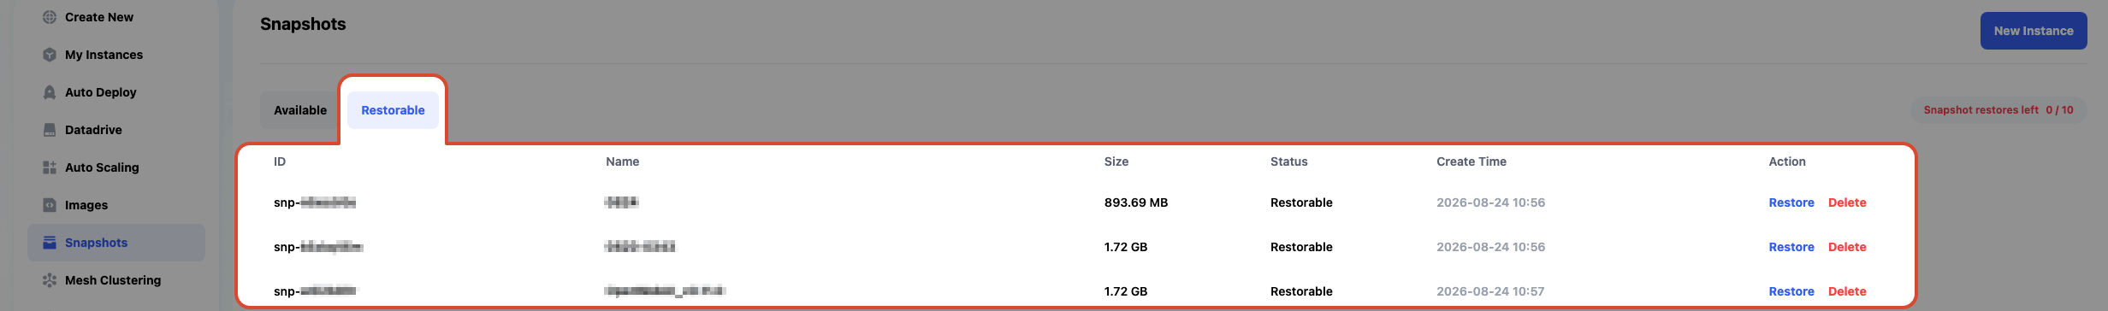Image resolution: width=2108 pixels, height=311 pixels.
Task: Delete the snapshot created at 10:57
Action: pos(1847,291)
